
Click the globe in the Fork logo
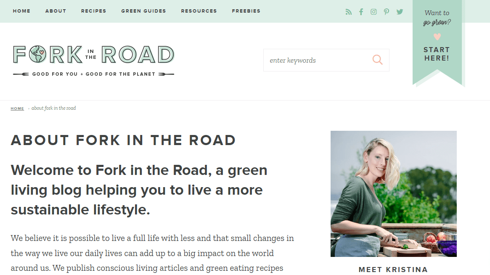[x=37, y=54]
